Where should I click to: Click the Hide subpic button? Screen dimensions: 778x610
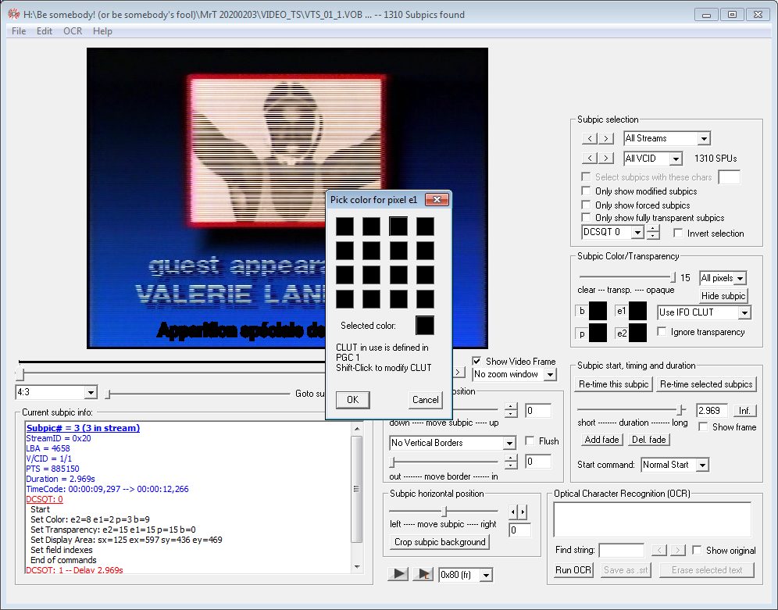coord(723,295)
